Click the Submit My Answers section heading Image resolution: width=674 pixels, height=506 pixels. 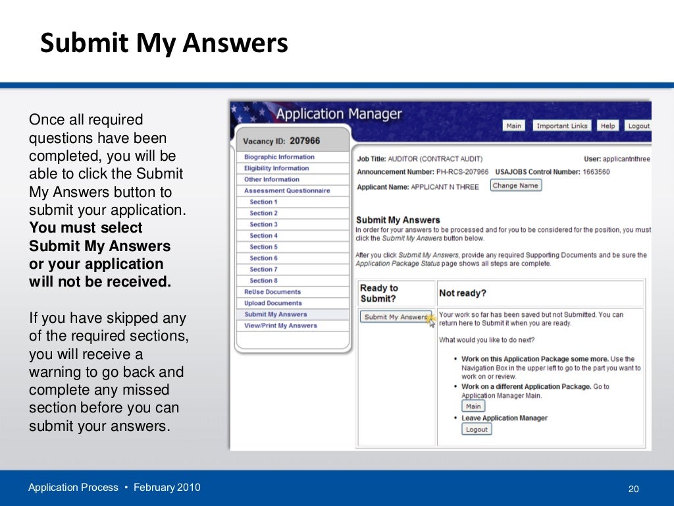tap(398, 220)
